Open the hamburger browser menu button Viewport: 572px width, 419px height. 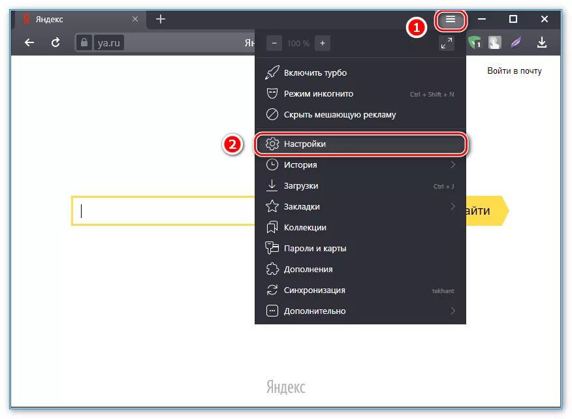451,20
